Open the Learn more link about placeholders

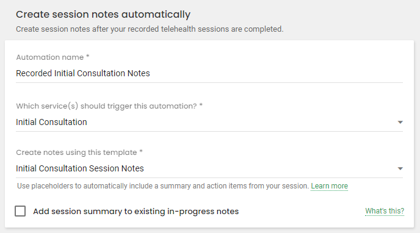(x=329, y=186)
